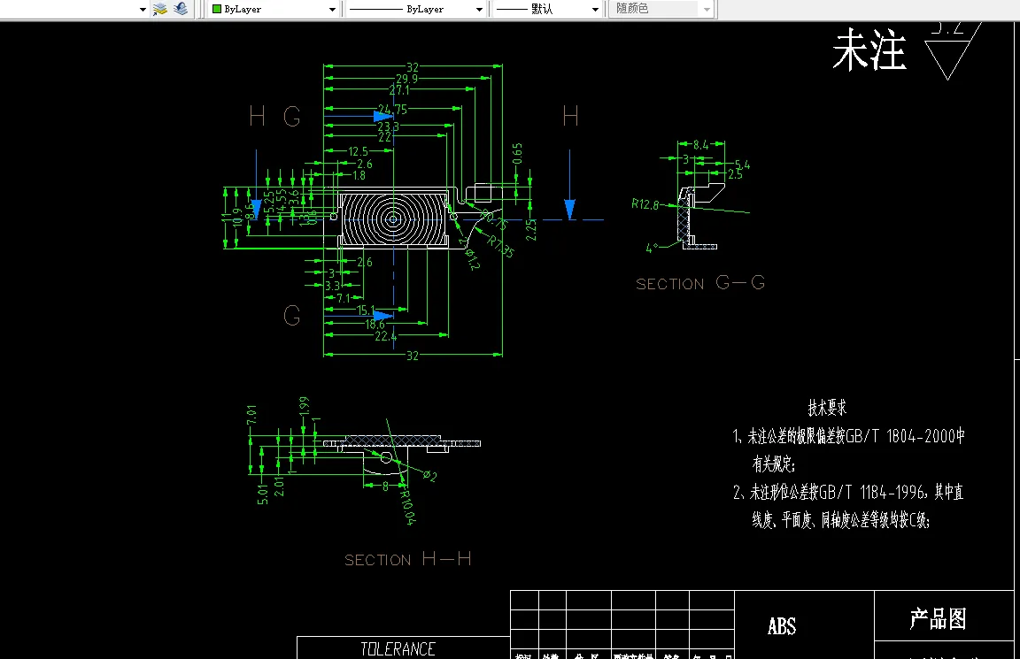1020x659 pixels.
Task: Select the 8.4 dimension in Section G-G
Action: (x=700, y=145)
